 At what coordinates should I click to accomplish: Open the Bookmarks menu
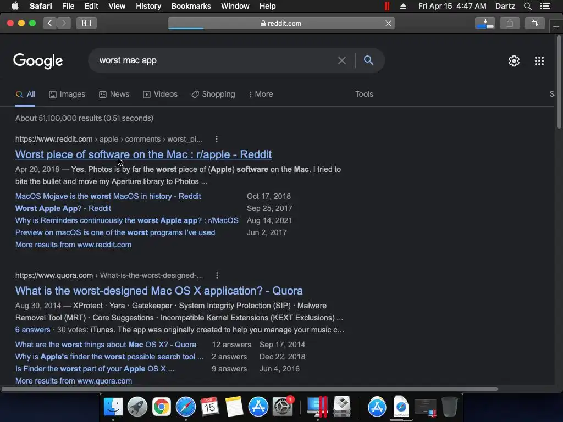pos(191,6)
